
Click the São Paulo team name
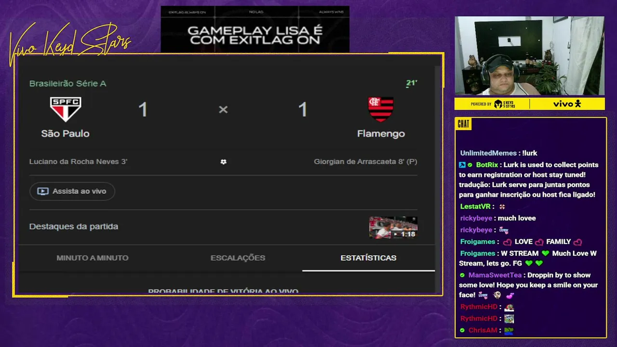pyautogui.click(x=65, y=133)
